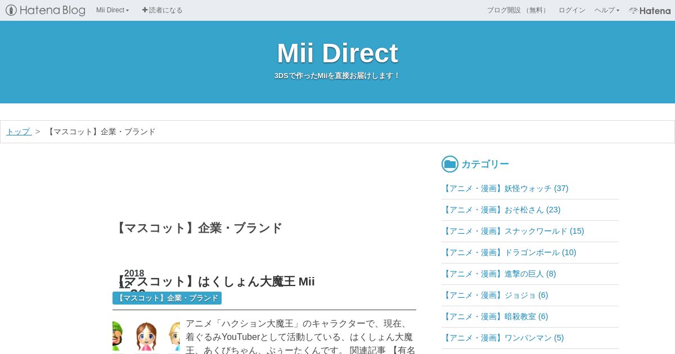675x354 pixels.
Task: Open category スナックワールド (15)
Action: (513, 231)
